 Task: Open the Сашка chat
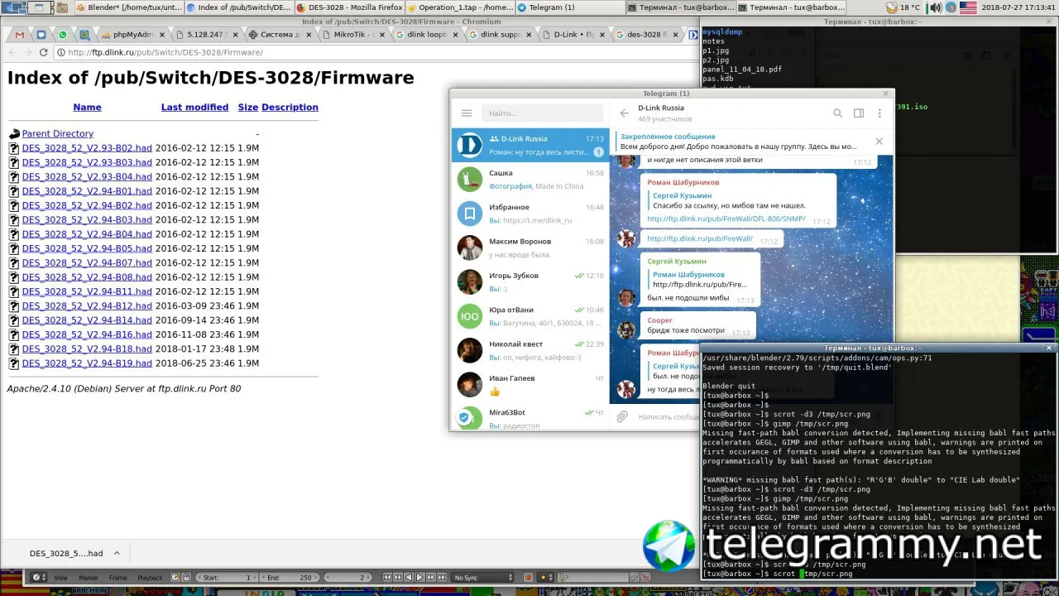(x=530, y=180)
